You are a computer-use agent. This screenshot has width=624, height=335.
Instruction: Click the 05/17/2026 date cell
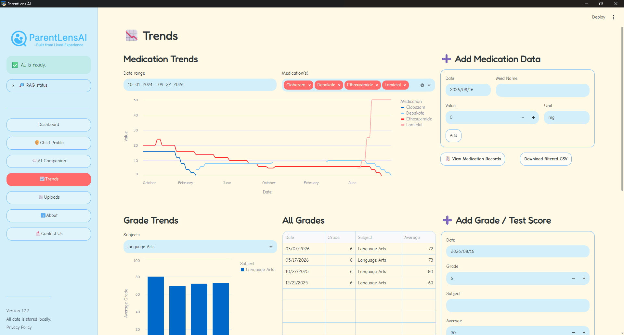[x=304, y=260]
